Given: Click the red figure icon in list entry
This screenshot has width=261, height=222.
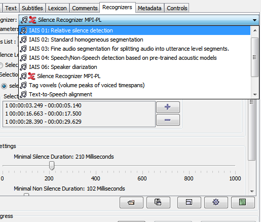Looking at the screenshot, I should [31, 76].
